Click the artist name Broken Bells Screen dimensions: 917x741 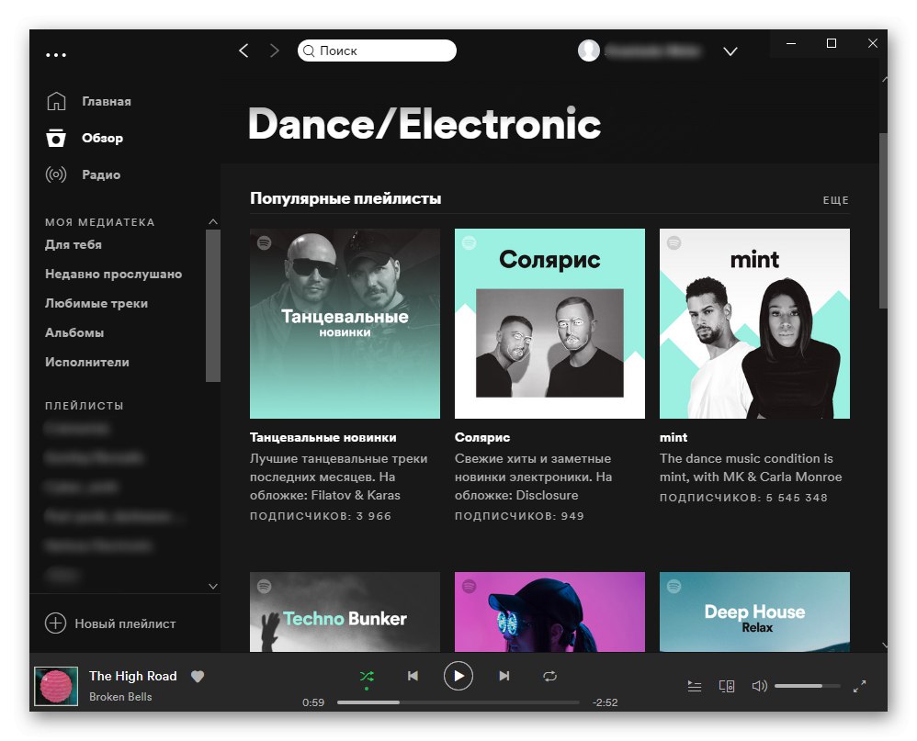pyautogui.click(x=120, y=697)
